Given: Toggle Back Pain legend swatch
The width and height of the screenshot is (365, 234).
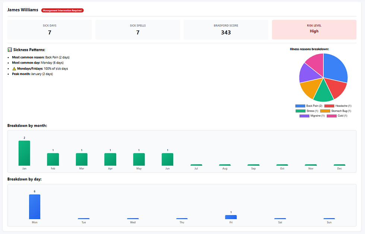Looking at the screenshot, I should [300, 106].
